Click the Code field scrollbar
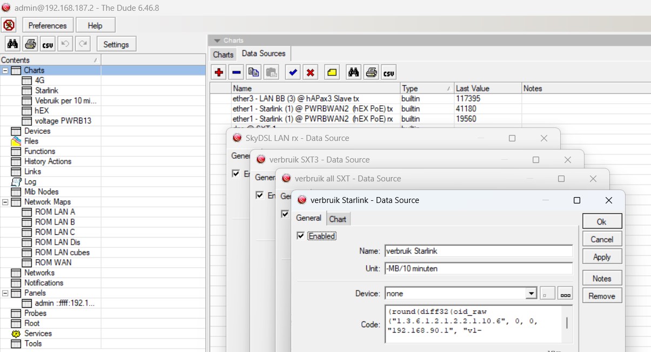Viewport: 651px width, 352px height. coord(567,323)
